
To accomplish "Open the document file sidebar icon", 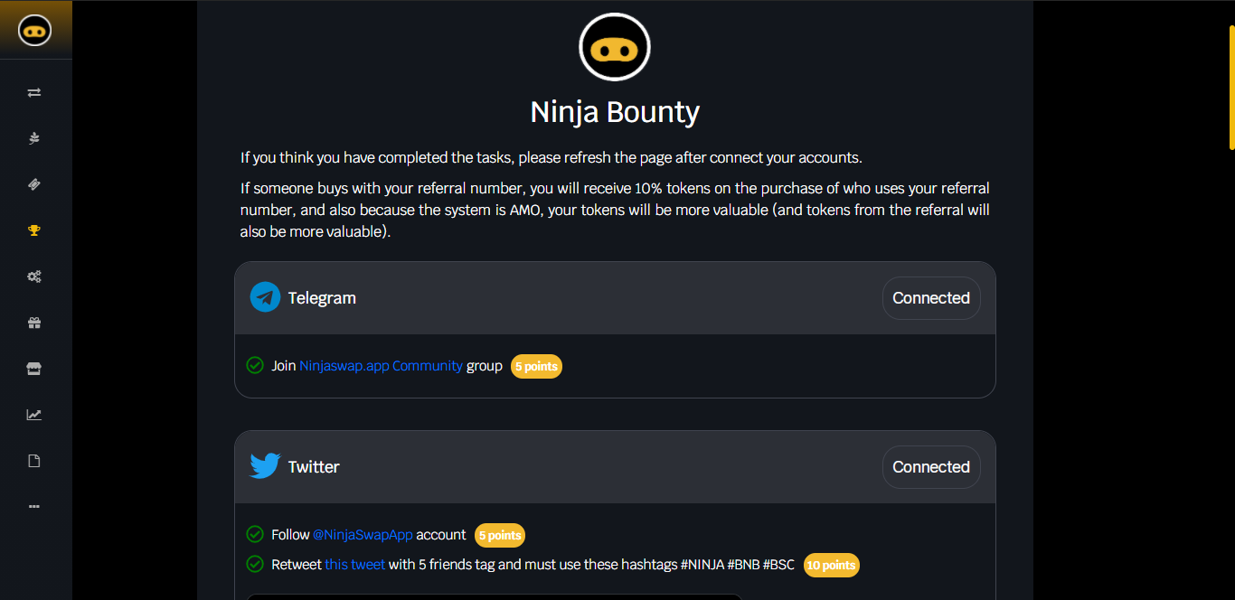I will pyautogui.click(x=34, y=461).
